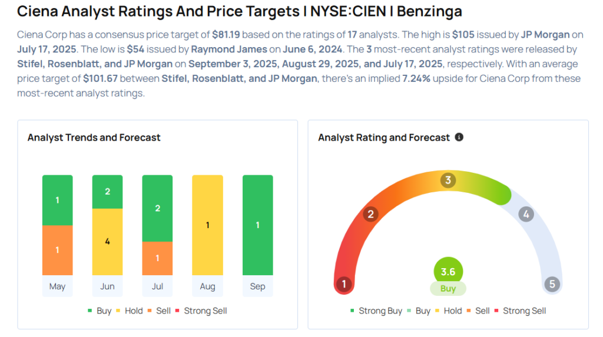Click the gauge marker numbered 1
603x337 pixels.
343,285
